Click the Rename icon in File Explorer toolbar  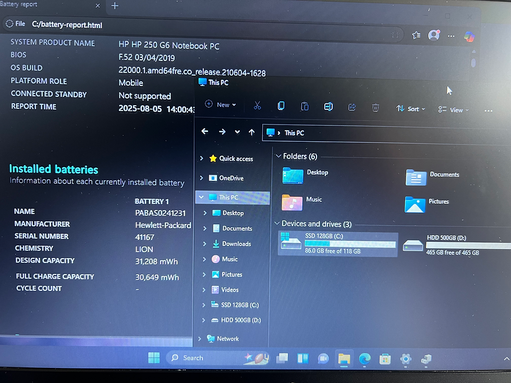tap(328, 106)
